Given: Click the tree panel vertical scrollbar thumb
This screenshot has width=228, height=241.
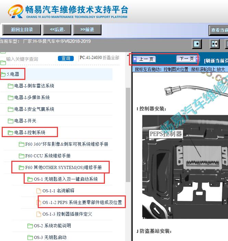Looking at the screenshot, I should click(128, 135).
